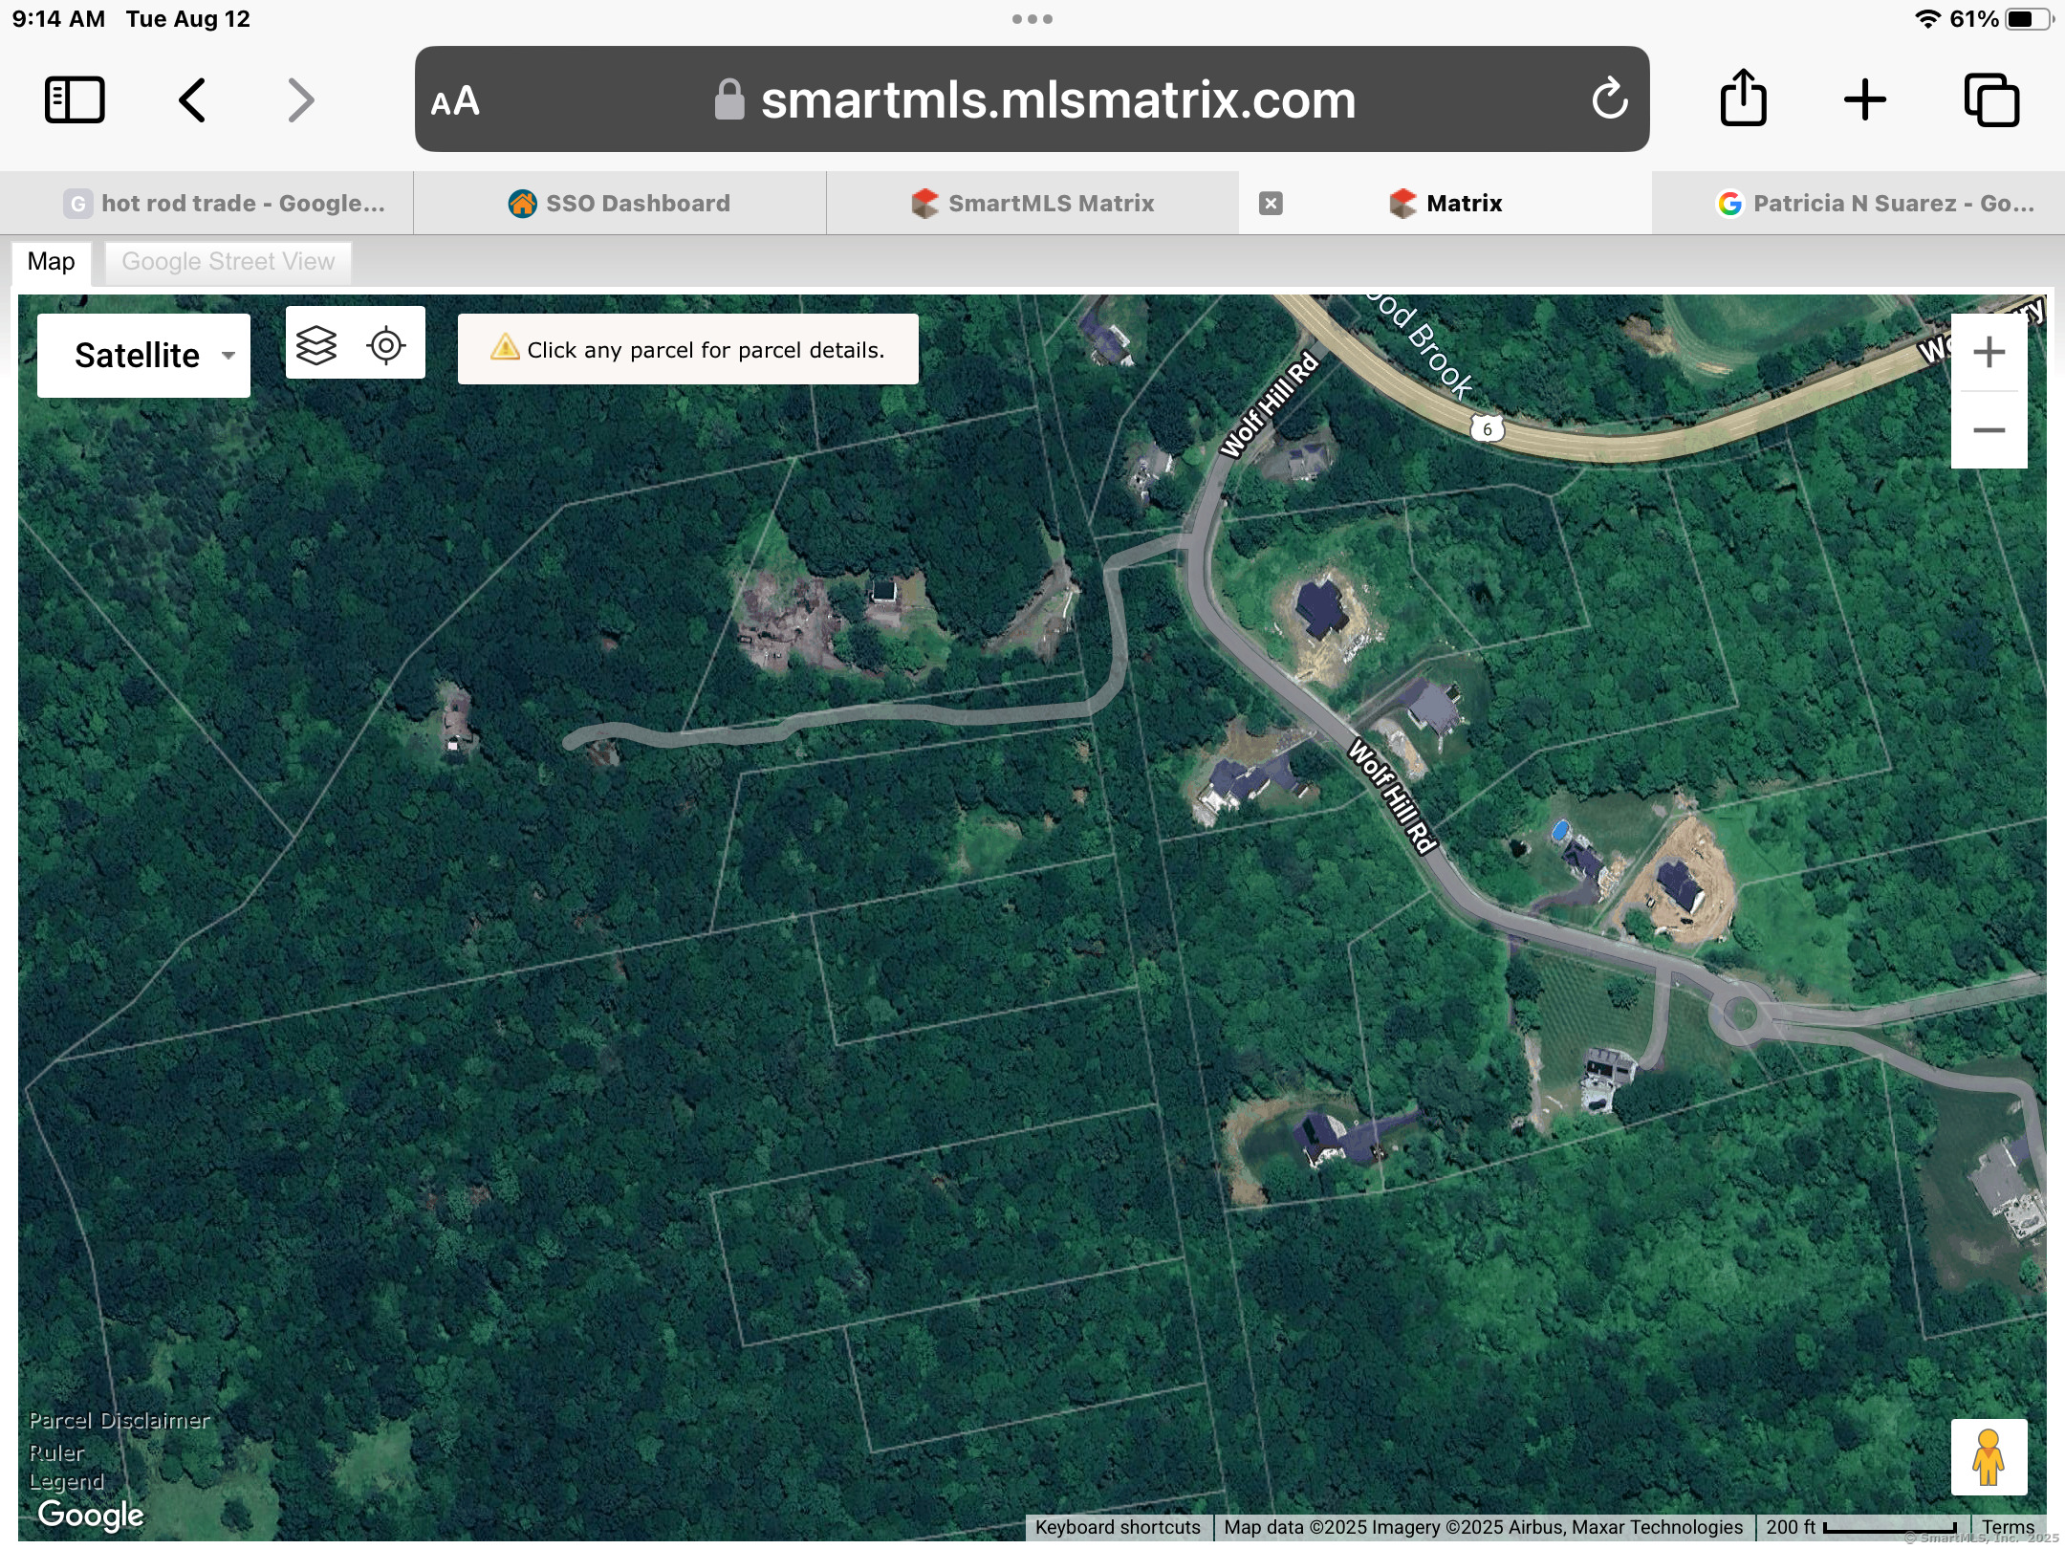Select the SmartMLS Matrix browser tab
This screenshot has width=2065, height=1549.
click(x=1032, y=203)
